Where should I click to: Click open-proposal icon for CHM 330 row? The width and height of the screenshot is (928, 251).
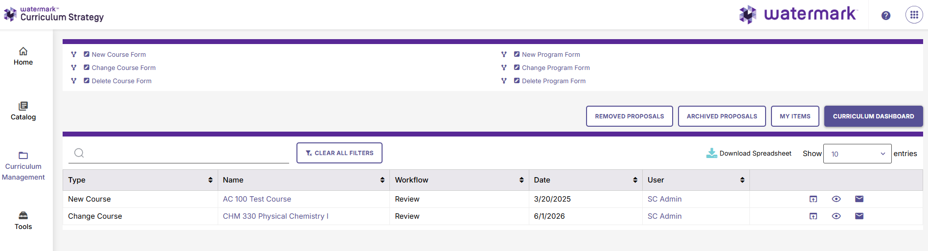pyautogui.click(x=813, y=216)
